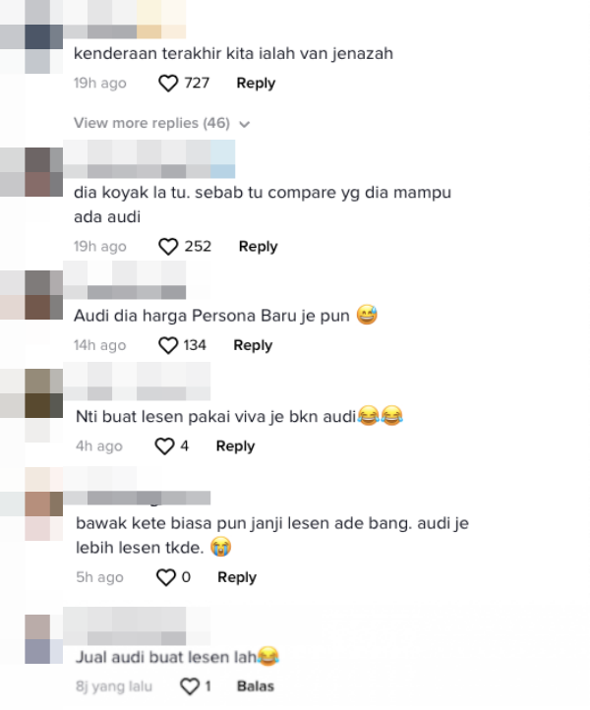Reply to the 'compare yg dia mampu' comment

pyautogui.click(x=258, y=247)
